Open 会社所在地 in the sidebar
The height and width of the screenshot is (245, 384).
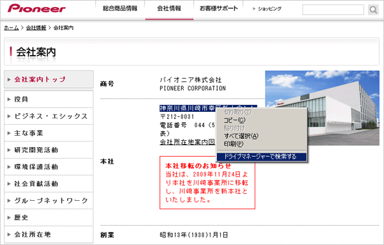(x=49, y=234)
